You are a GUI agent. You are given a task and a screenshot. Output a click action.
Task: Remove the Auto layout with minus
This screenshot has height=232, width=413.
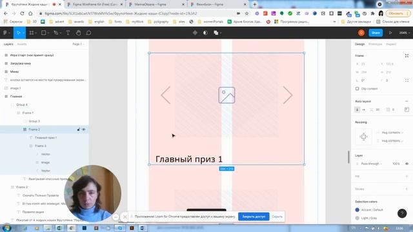pos(407,101)
